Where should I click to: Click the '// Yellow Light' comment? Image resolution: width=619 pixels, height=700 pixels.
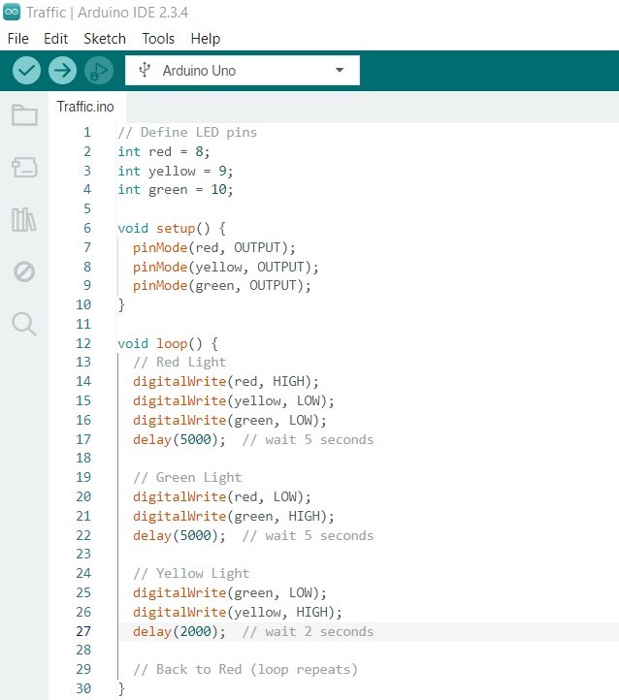click(x=191, y=573)
